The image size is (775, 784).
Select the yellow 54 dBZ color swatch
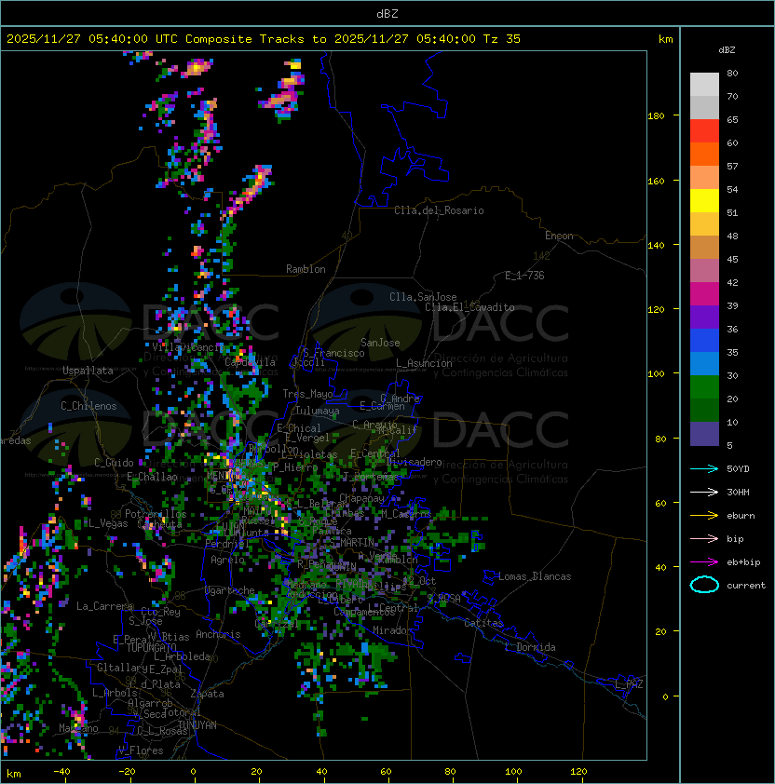(x=704, y=201)
